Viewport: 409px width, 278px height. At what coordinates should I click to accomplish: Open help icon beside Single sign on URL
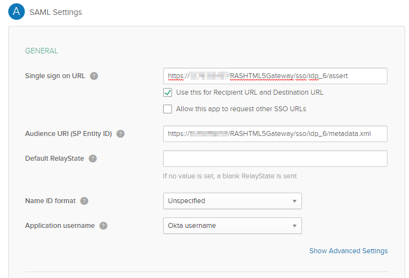click(x=94, y=76)
